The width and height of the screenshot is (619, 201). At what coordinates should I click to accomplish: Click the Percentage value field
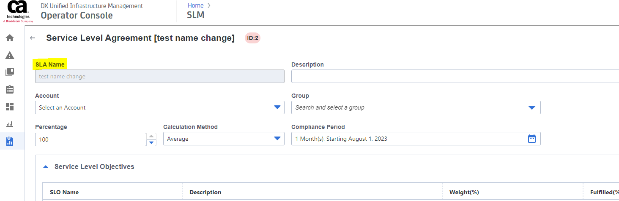[90, 139]
